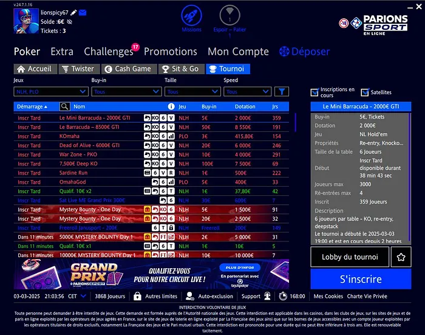
Task: Switch to the Cash Game tab
Action: click(x=129, y=69)
